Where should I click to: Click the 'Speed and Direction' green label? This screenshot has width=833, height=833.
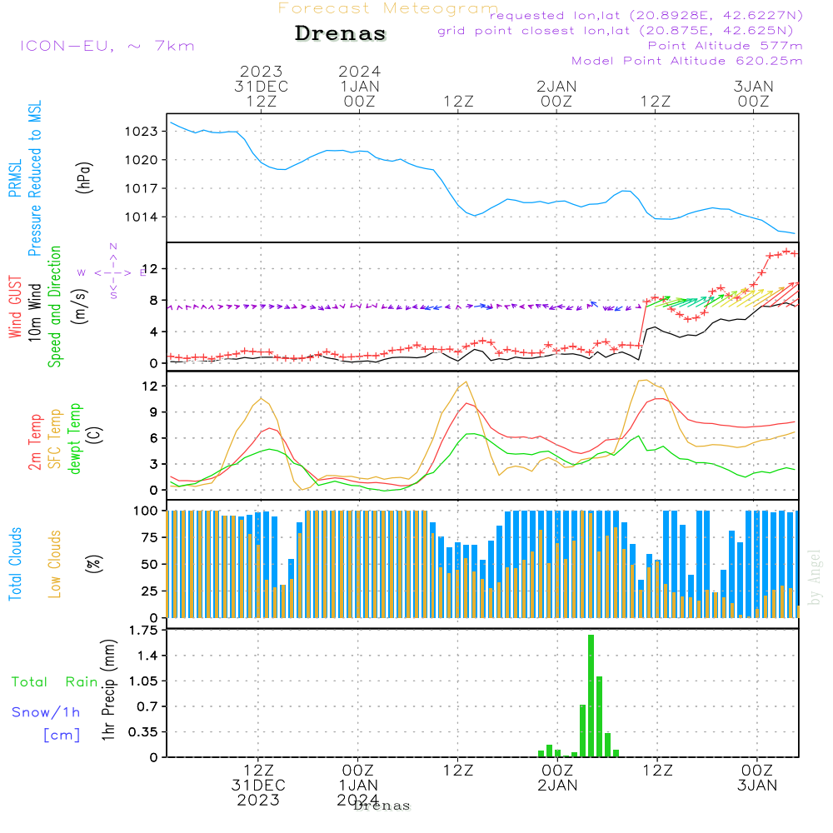[55, 307]
